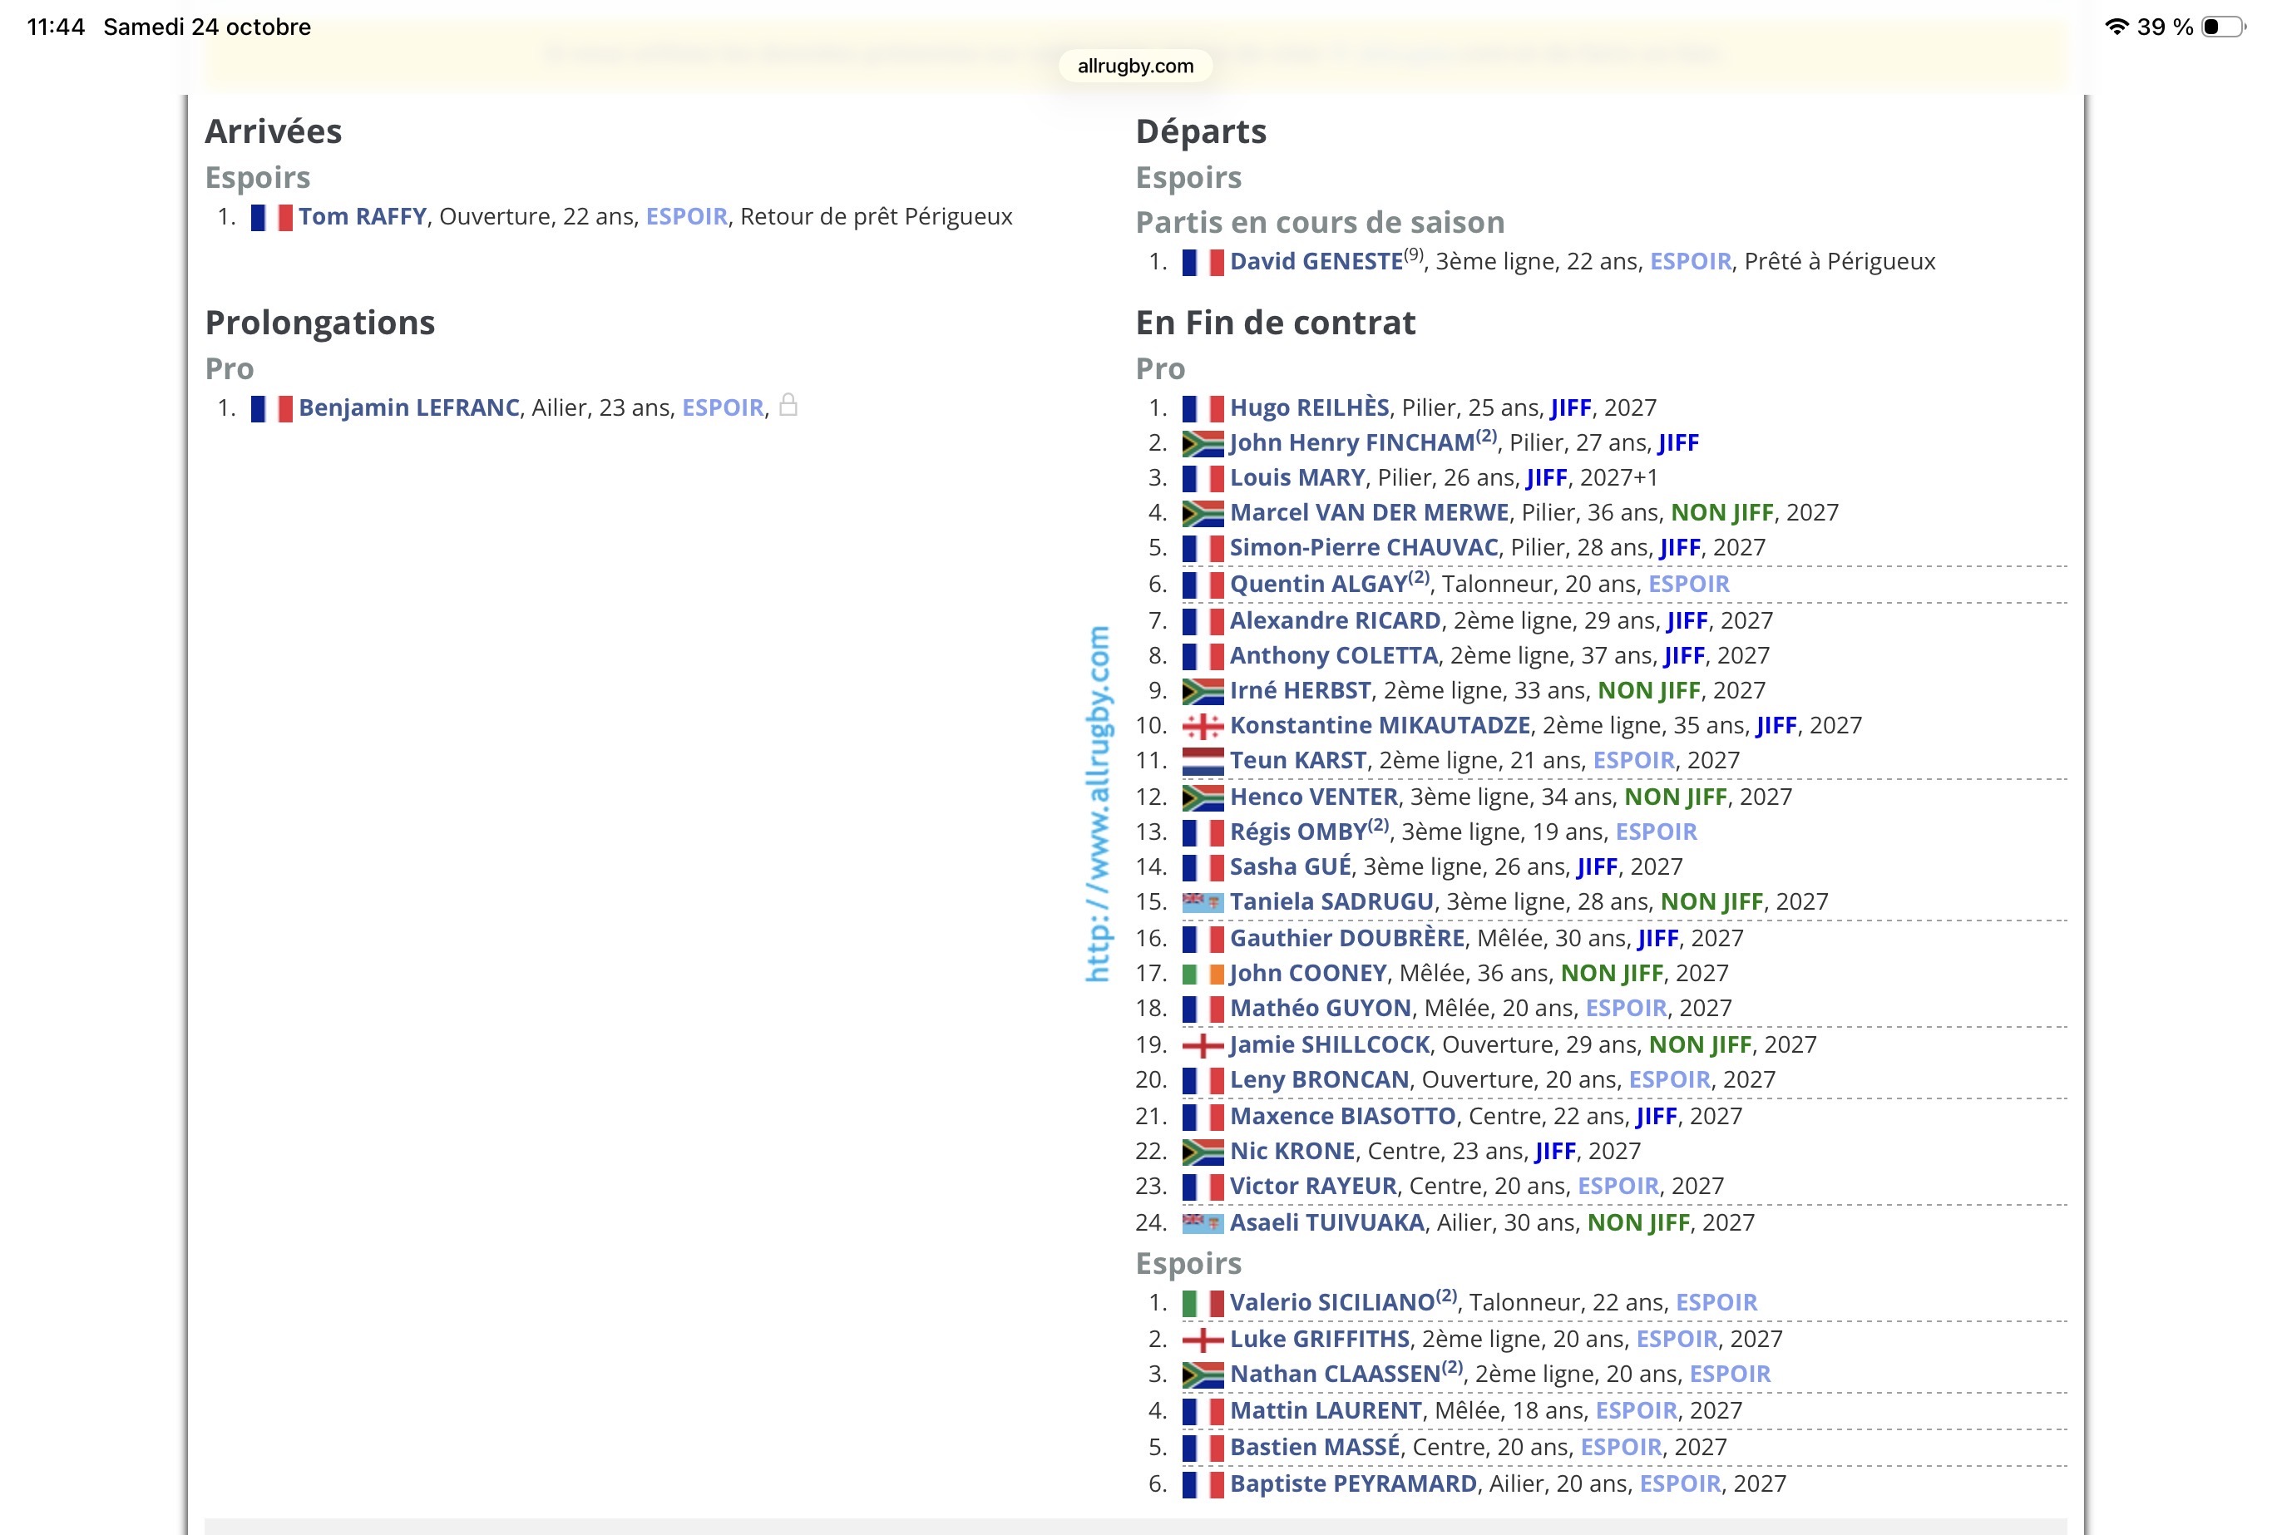The width and height of the screenshot is (2272, 1535).
Task: Click NON JIFF label on Irné HERBST row
Action: [x=1649, y=691]
